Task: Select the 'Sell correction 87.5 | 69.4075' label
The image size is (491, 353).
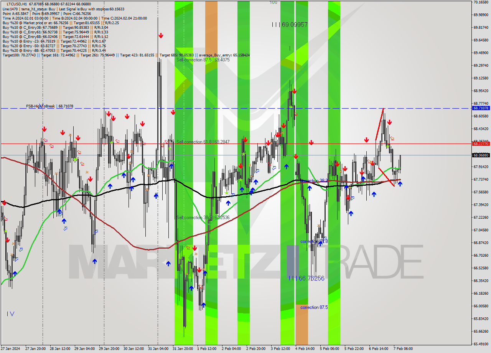Action: [203, 60]
